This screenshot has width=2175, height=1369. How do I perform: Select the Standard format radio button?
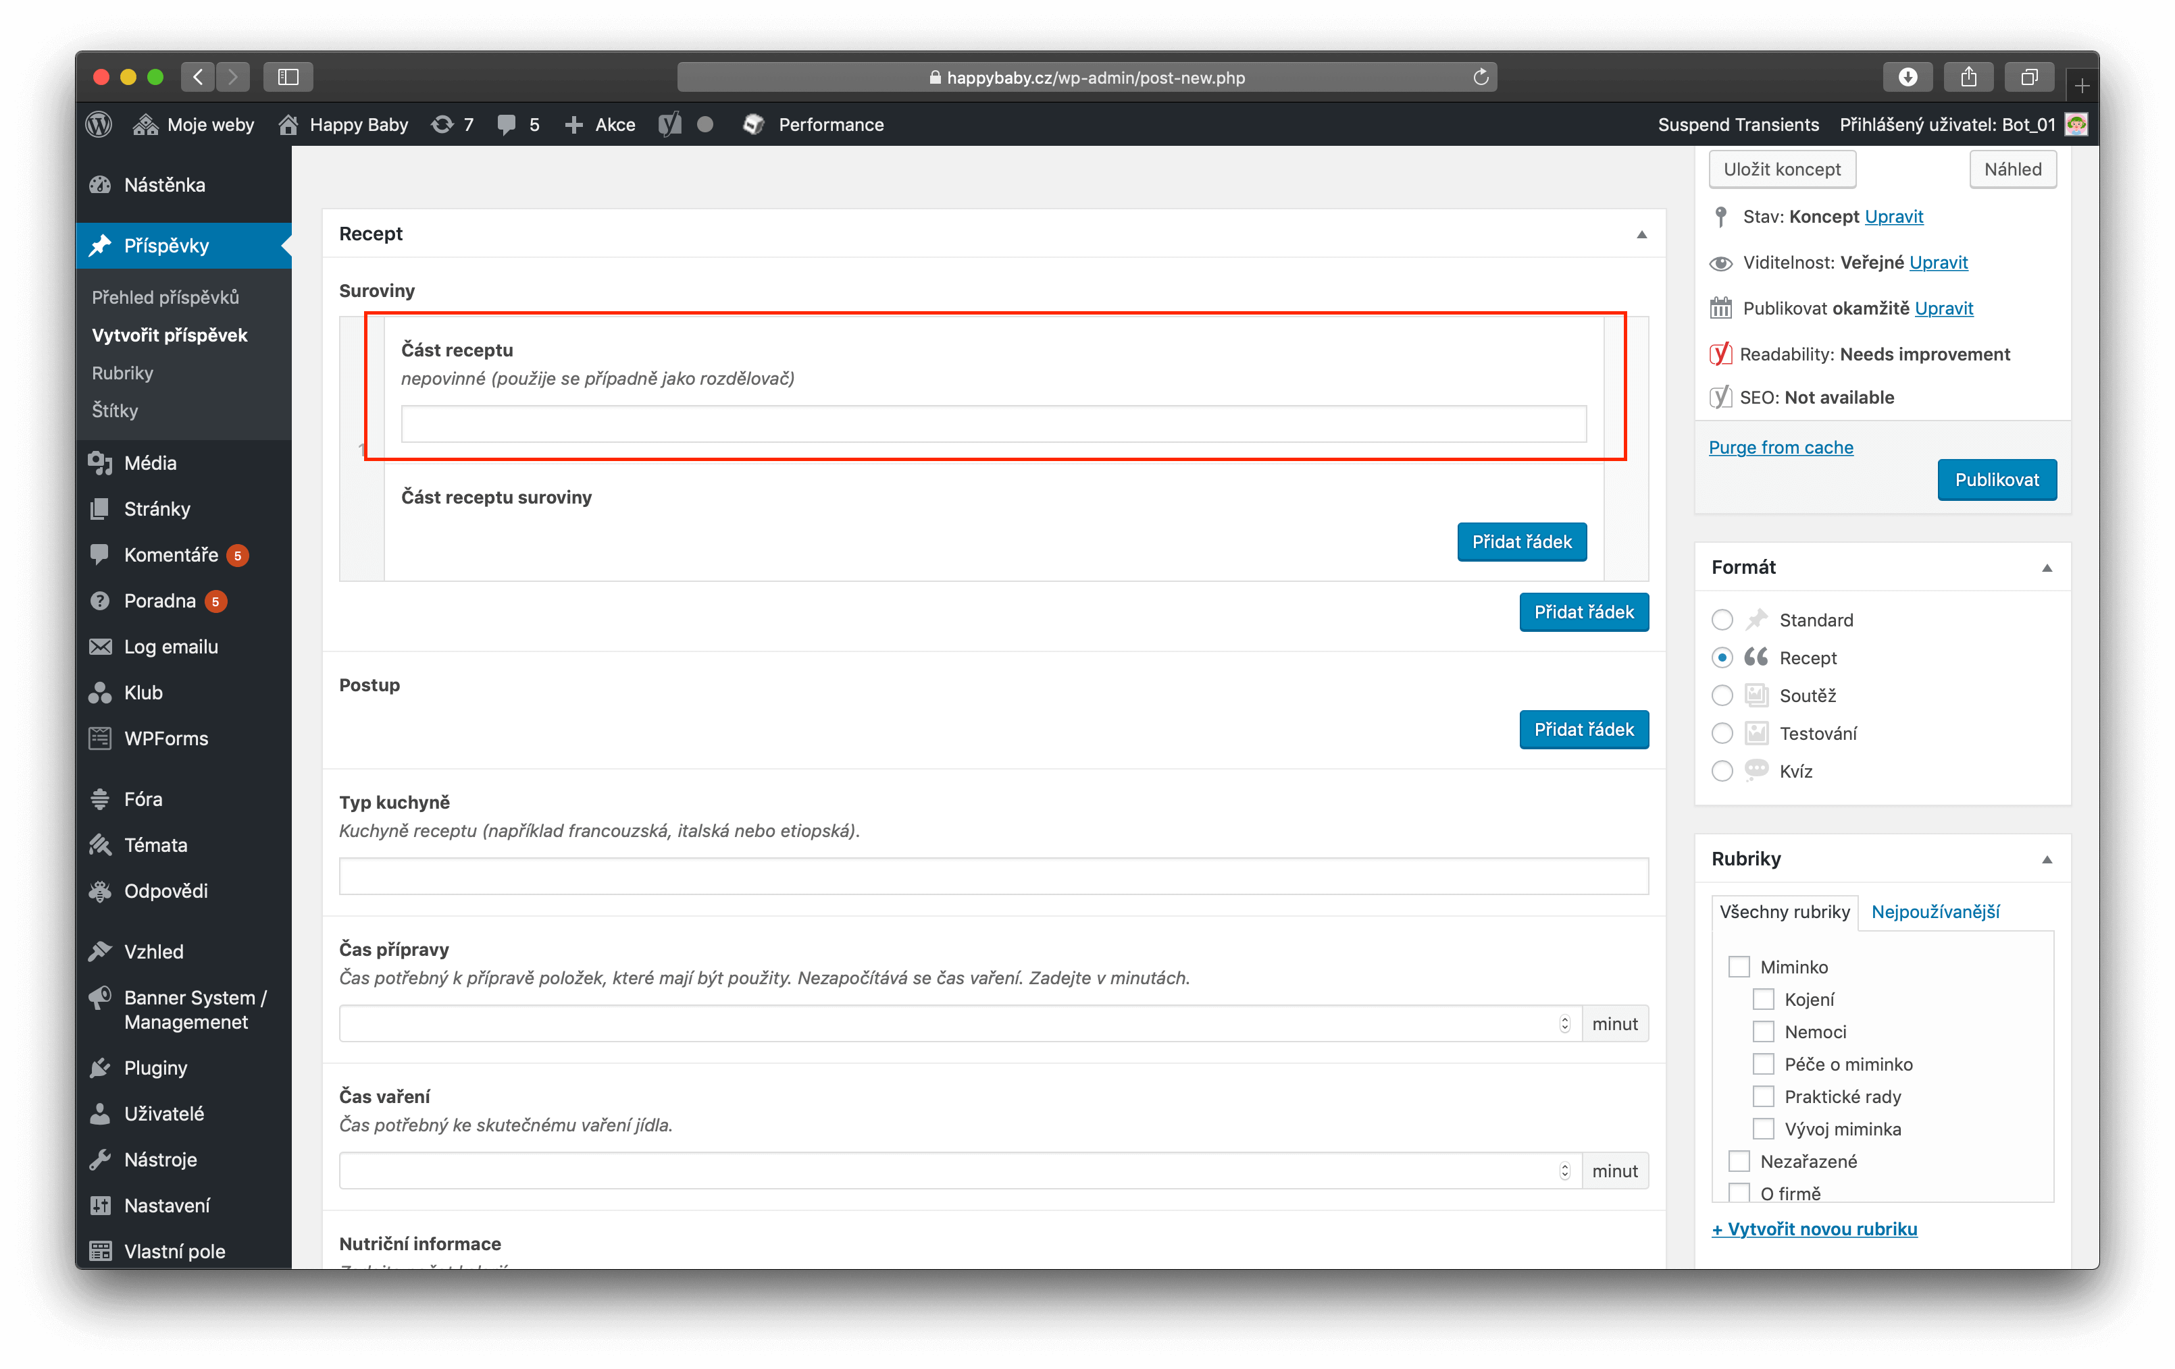(x=1722, y=620)
